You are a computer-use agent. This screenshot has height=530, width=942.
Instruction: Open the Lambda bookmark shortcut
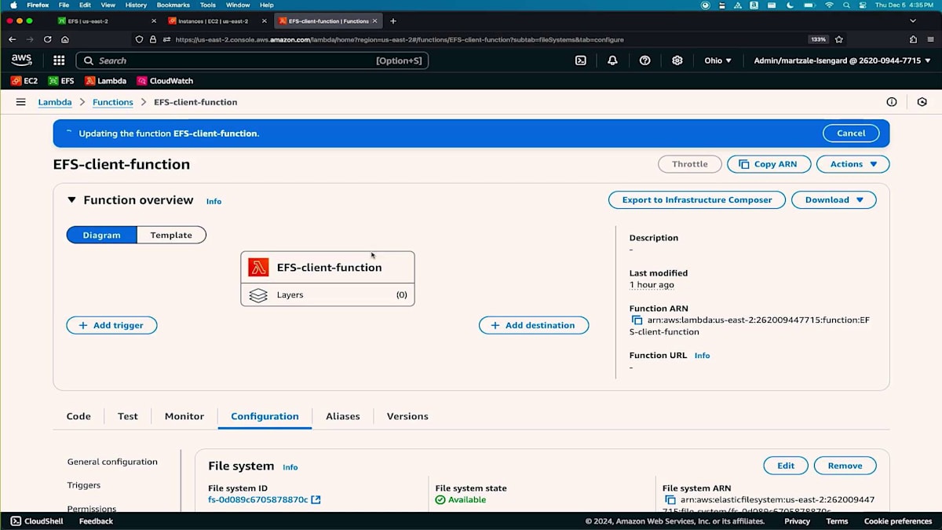105,81
